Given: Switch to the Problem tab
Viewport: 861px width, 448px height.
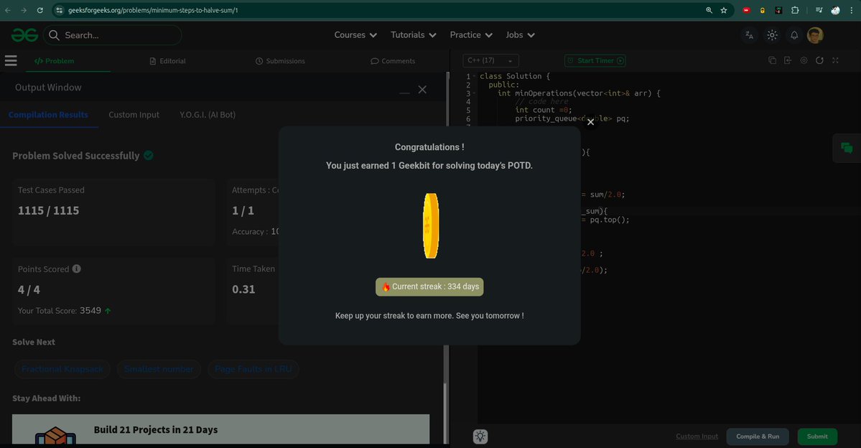Looking at the screenshot, I should 55,61.
